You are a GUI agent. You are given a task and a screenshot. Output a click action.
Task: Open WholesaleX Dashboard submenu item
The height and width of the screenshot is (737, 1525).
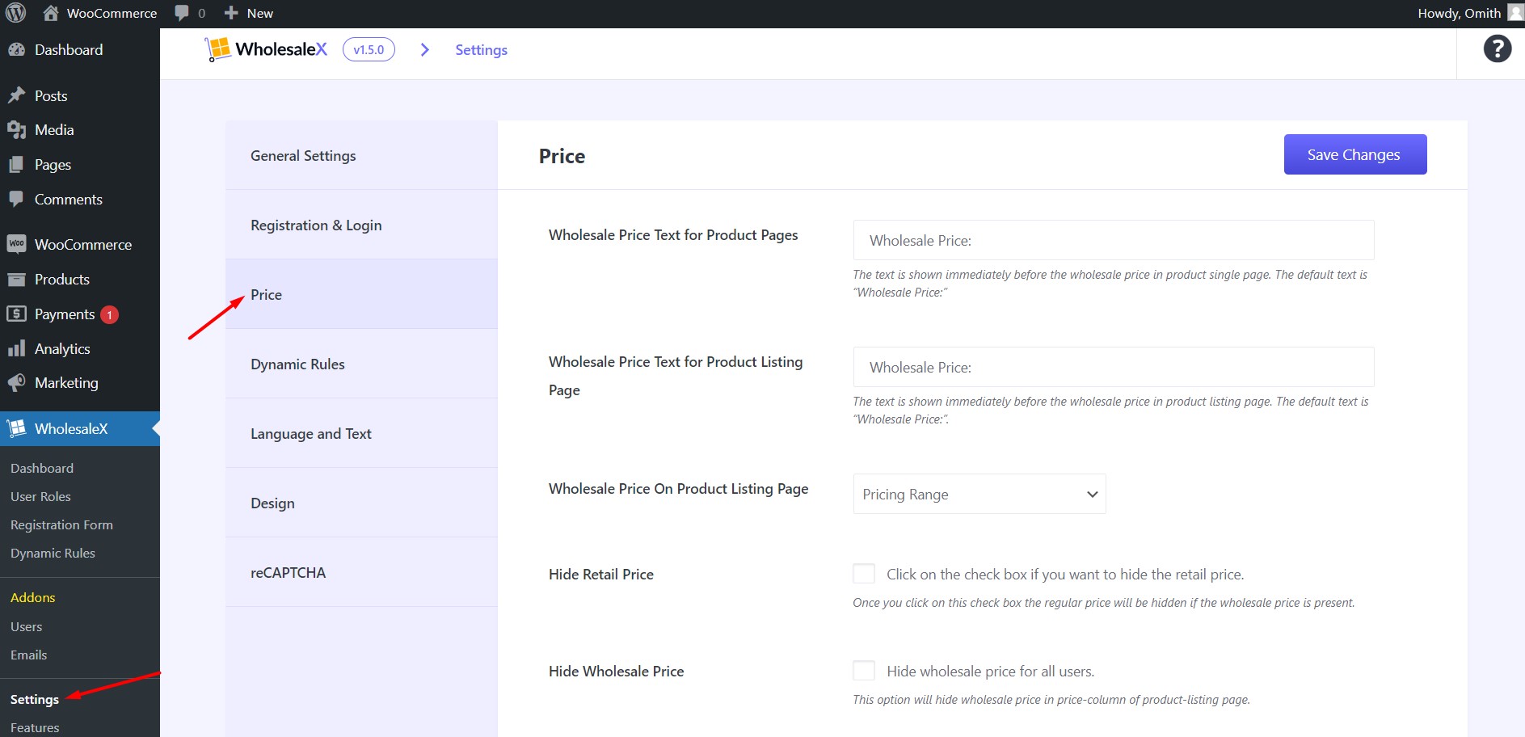click(x=42, y=468)
